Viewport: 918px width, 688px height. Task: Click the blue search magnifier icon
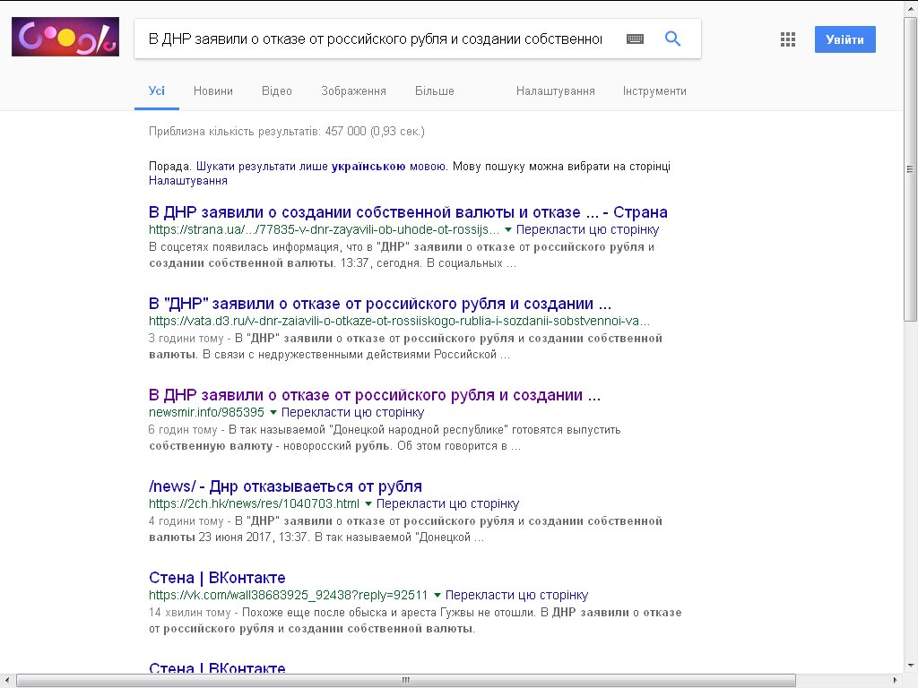pyautogui.click(x=672, y=39)
